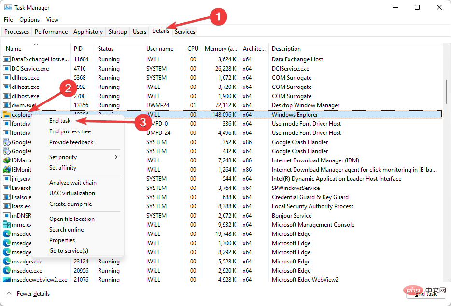Viewport: 451px width, 306px height.
Task: Select the Local Security Authority Process cell
Action: click(x=312, y=206)
